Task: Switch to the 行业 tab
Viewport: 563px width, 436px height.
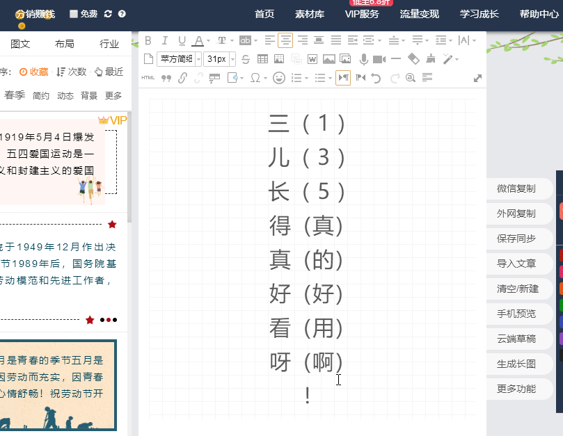Action: [109, 44]
